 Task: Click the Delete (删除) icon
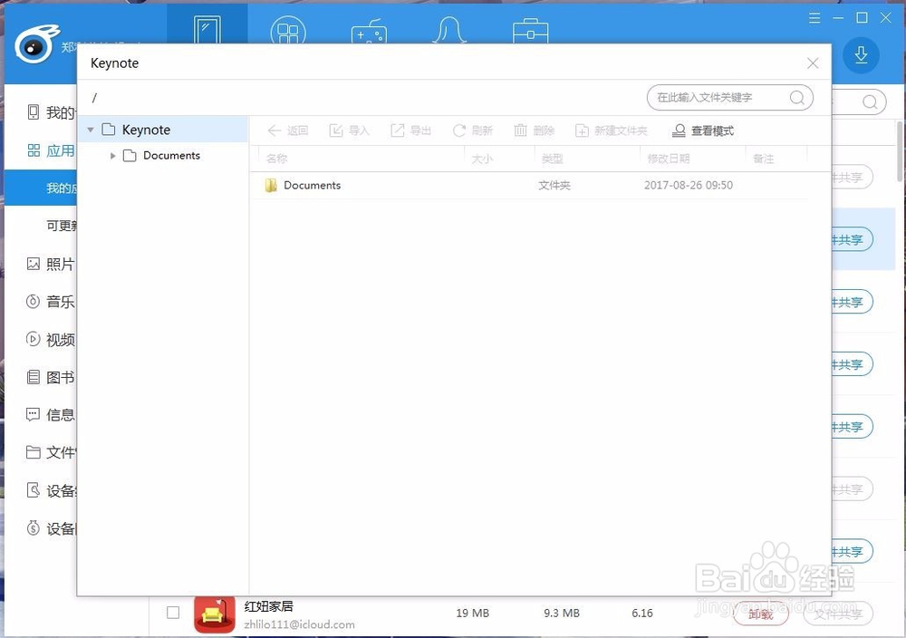point(535,130)
